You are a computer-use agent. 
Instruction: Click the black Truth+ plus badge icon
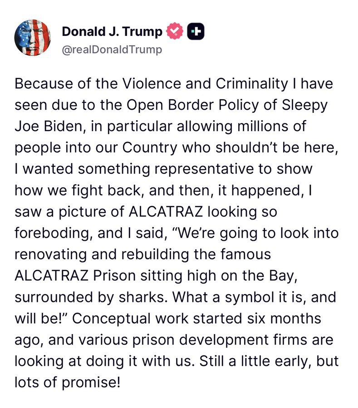(x=196, y=31)
